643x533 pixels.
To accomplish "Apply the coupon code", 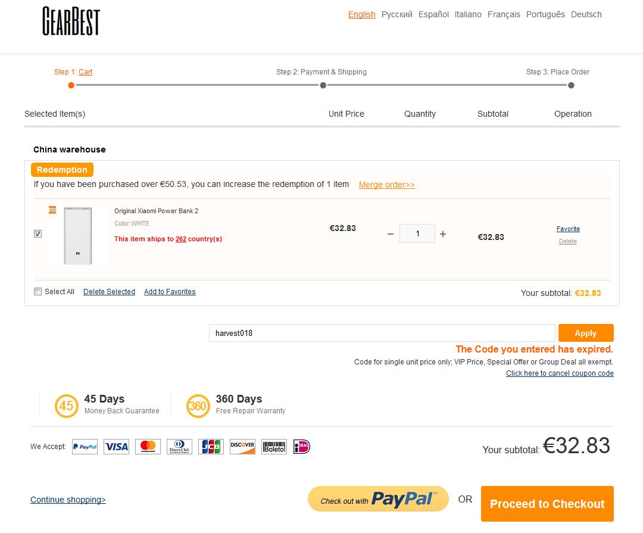I will coord(586,333).
